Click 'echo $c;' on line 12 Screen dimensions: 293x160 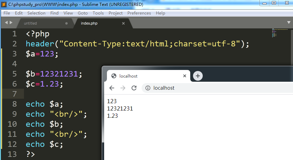[44, 144]
